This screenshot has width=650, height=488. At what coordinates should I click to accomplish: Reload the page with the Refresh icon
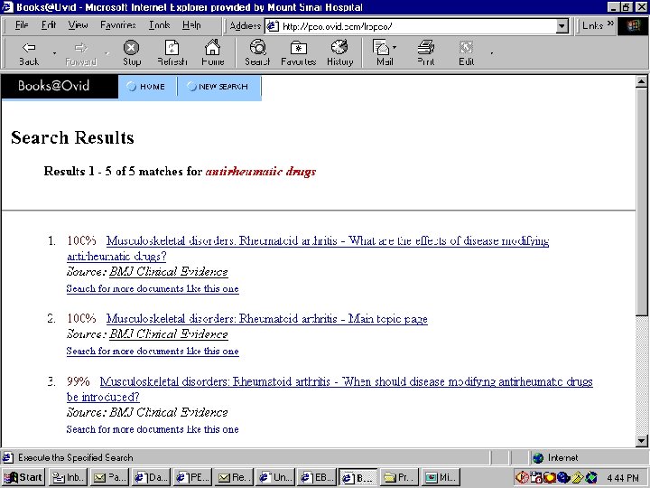click(172, 53)
